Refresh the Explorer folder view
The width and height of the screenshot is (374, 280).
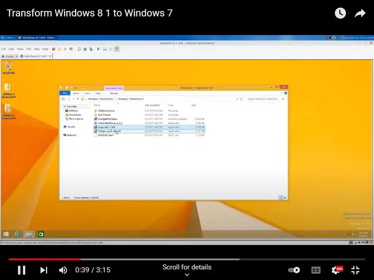click(241, 99)
